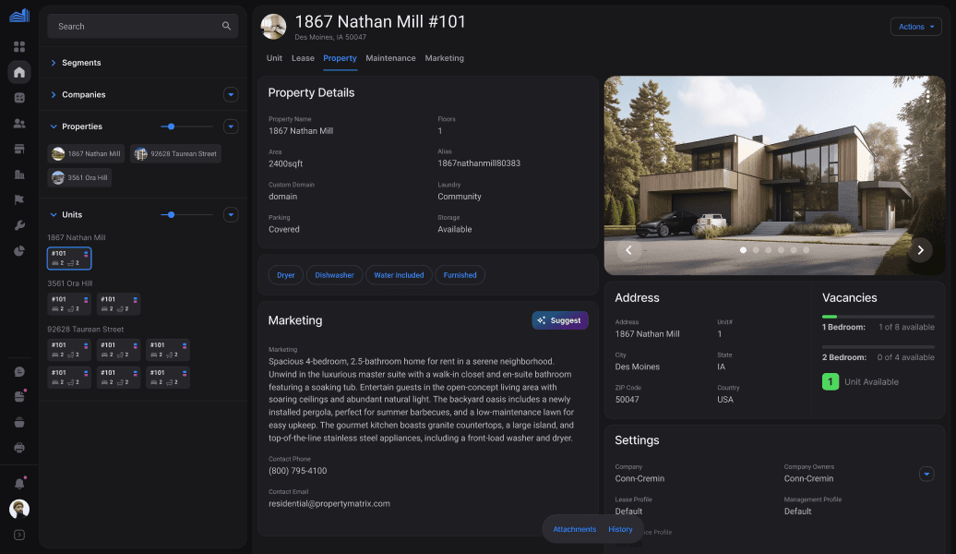Click the Furnished amenity chip
956x554 pixels.
pos(460,275)
